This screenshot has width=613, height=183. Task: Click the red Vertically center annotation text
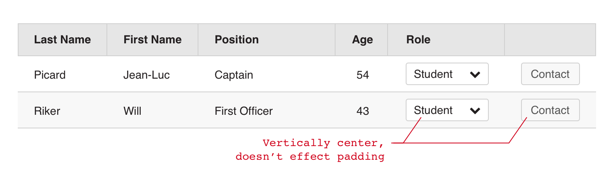(x=323, y=143)
